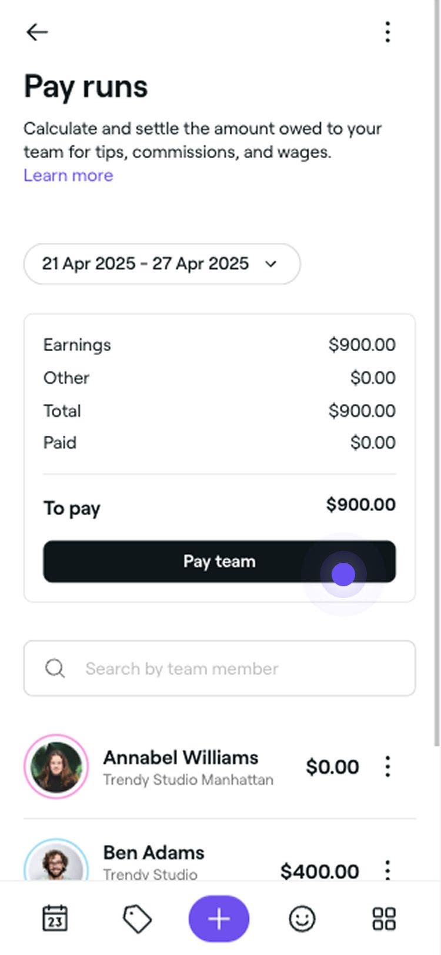Open clients via the smiley face icon

pyautogui.click(x=302, y=919)
